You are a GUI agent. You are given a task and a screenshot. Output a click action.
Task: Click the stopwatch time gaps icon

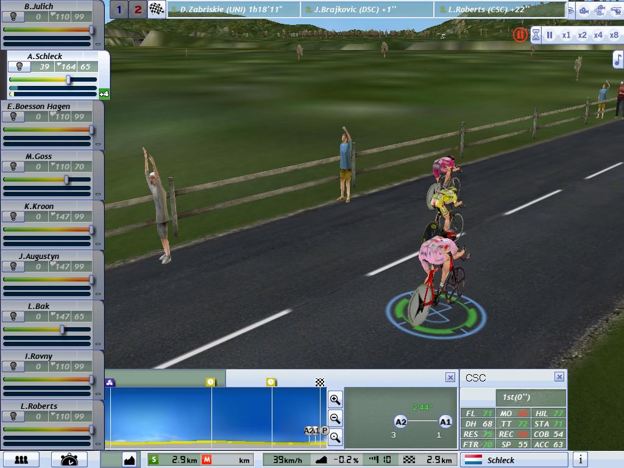pyautogui.click(x=68, y=459)
